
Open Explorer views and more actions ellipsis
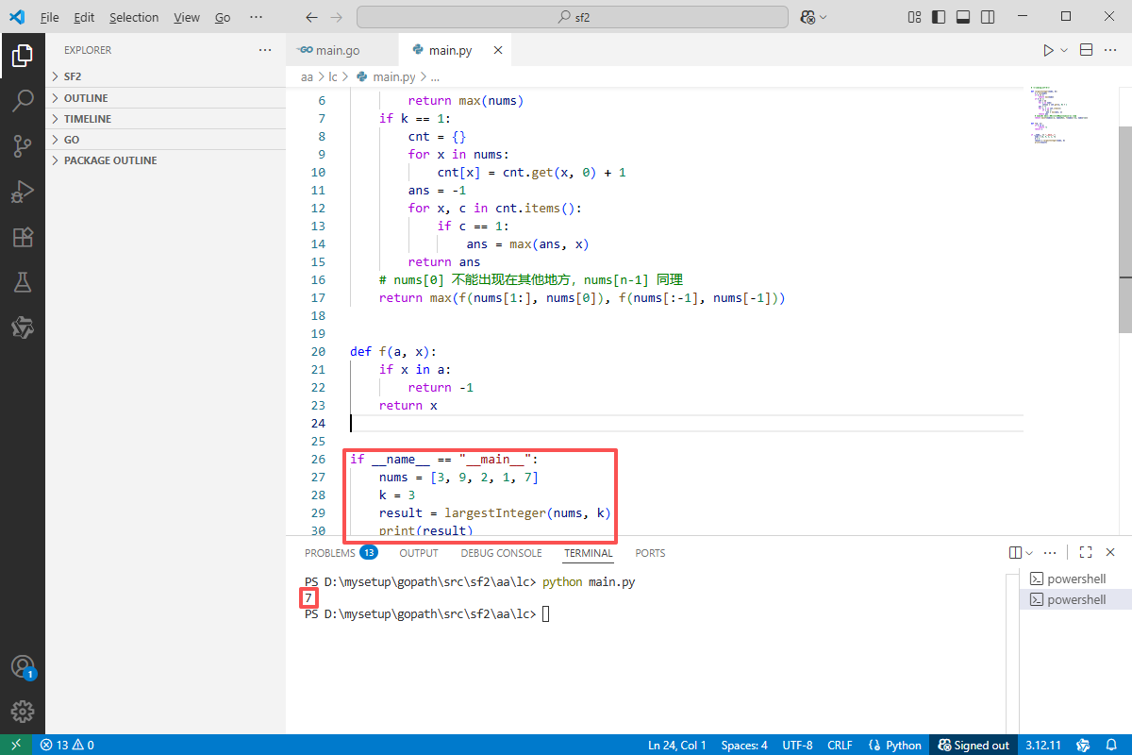pos(265,50)
